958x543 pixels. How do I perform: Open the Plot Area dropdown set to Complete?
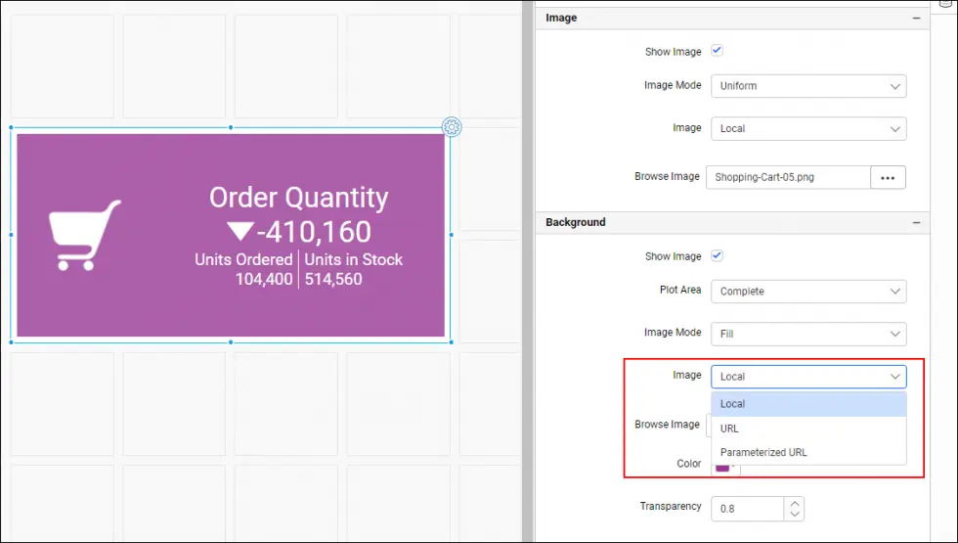tap(807, 292)
